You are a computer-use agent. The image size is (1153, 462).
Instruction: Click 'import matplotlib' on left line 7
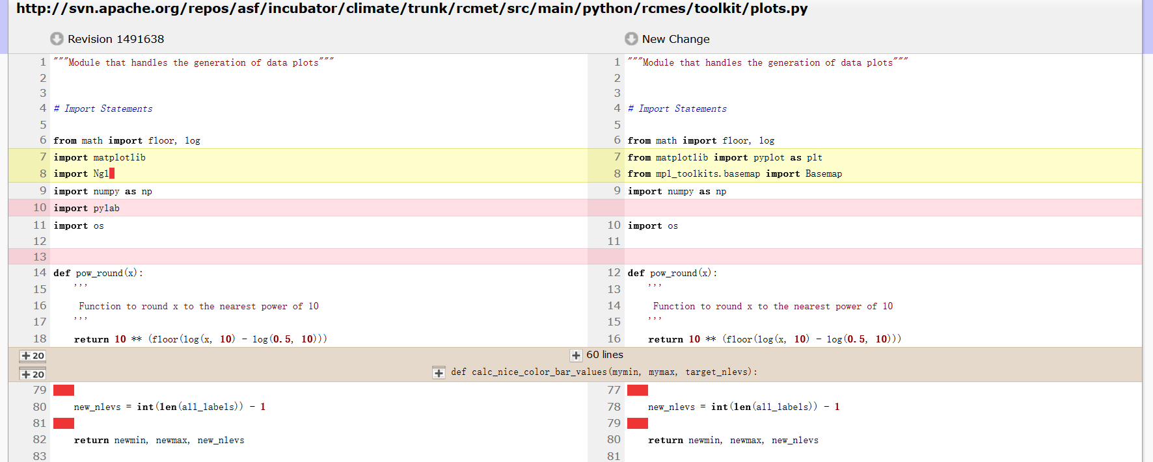point(100,157)
